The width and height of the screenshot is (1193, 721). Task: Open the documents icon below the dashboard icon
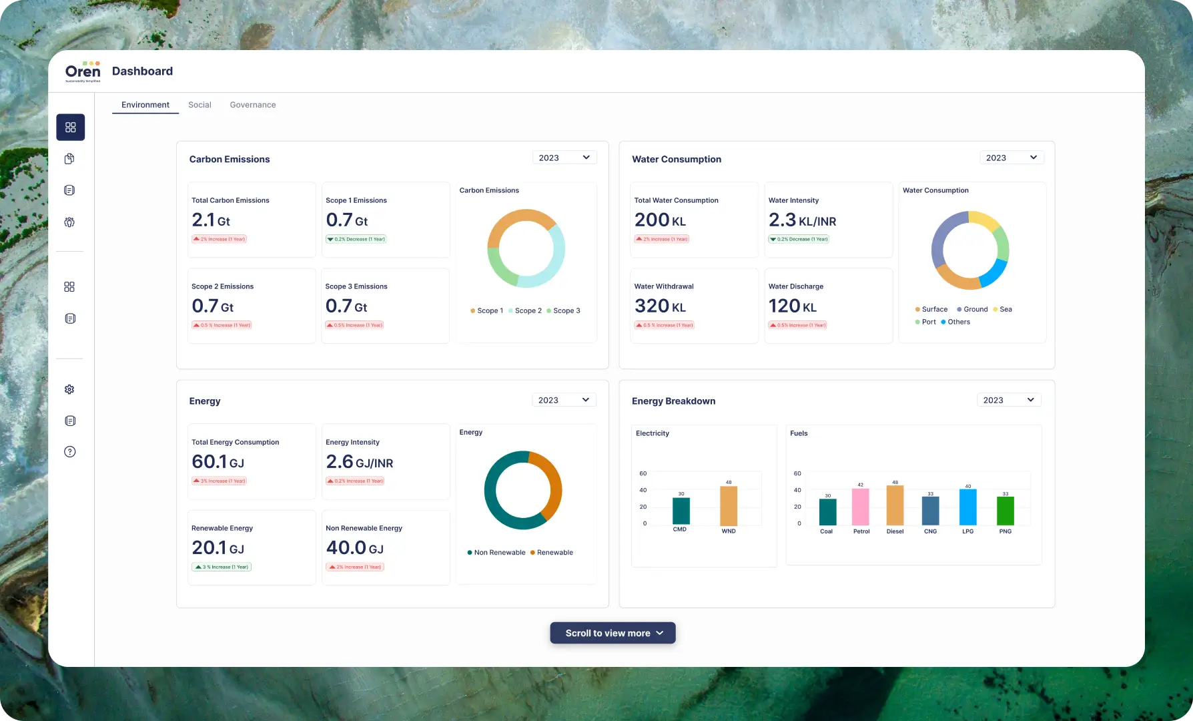[69, 158]
